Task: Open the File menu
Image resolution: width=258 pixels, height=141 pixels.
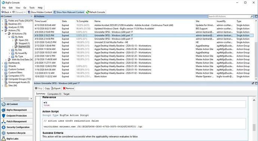Action: tap(4, 8)
